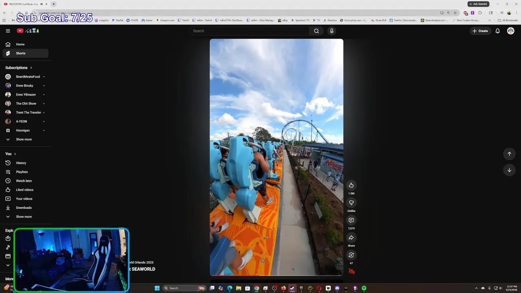The height and width of the screenshot is (293, 521).
Task: Open the All Bookmarks folder
Action: (508, 20)
